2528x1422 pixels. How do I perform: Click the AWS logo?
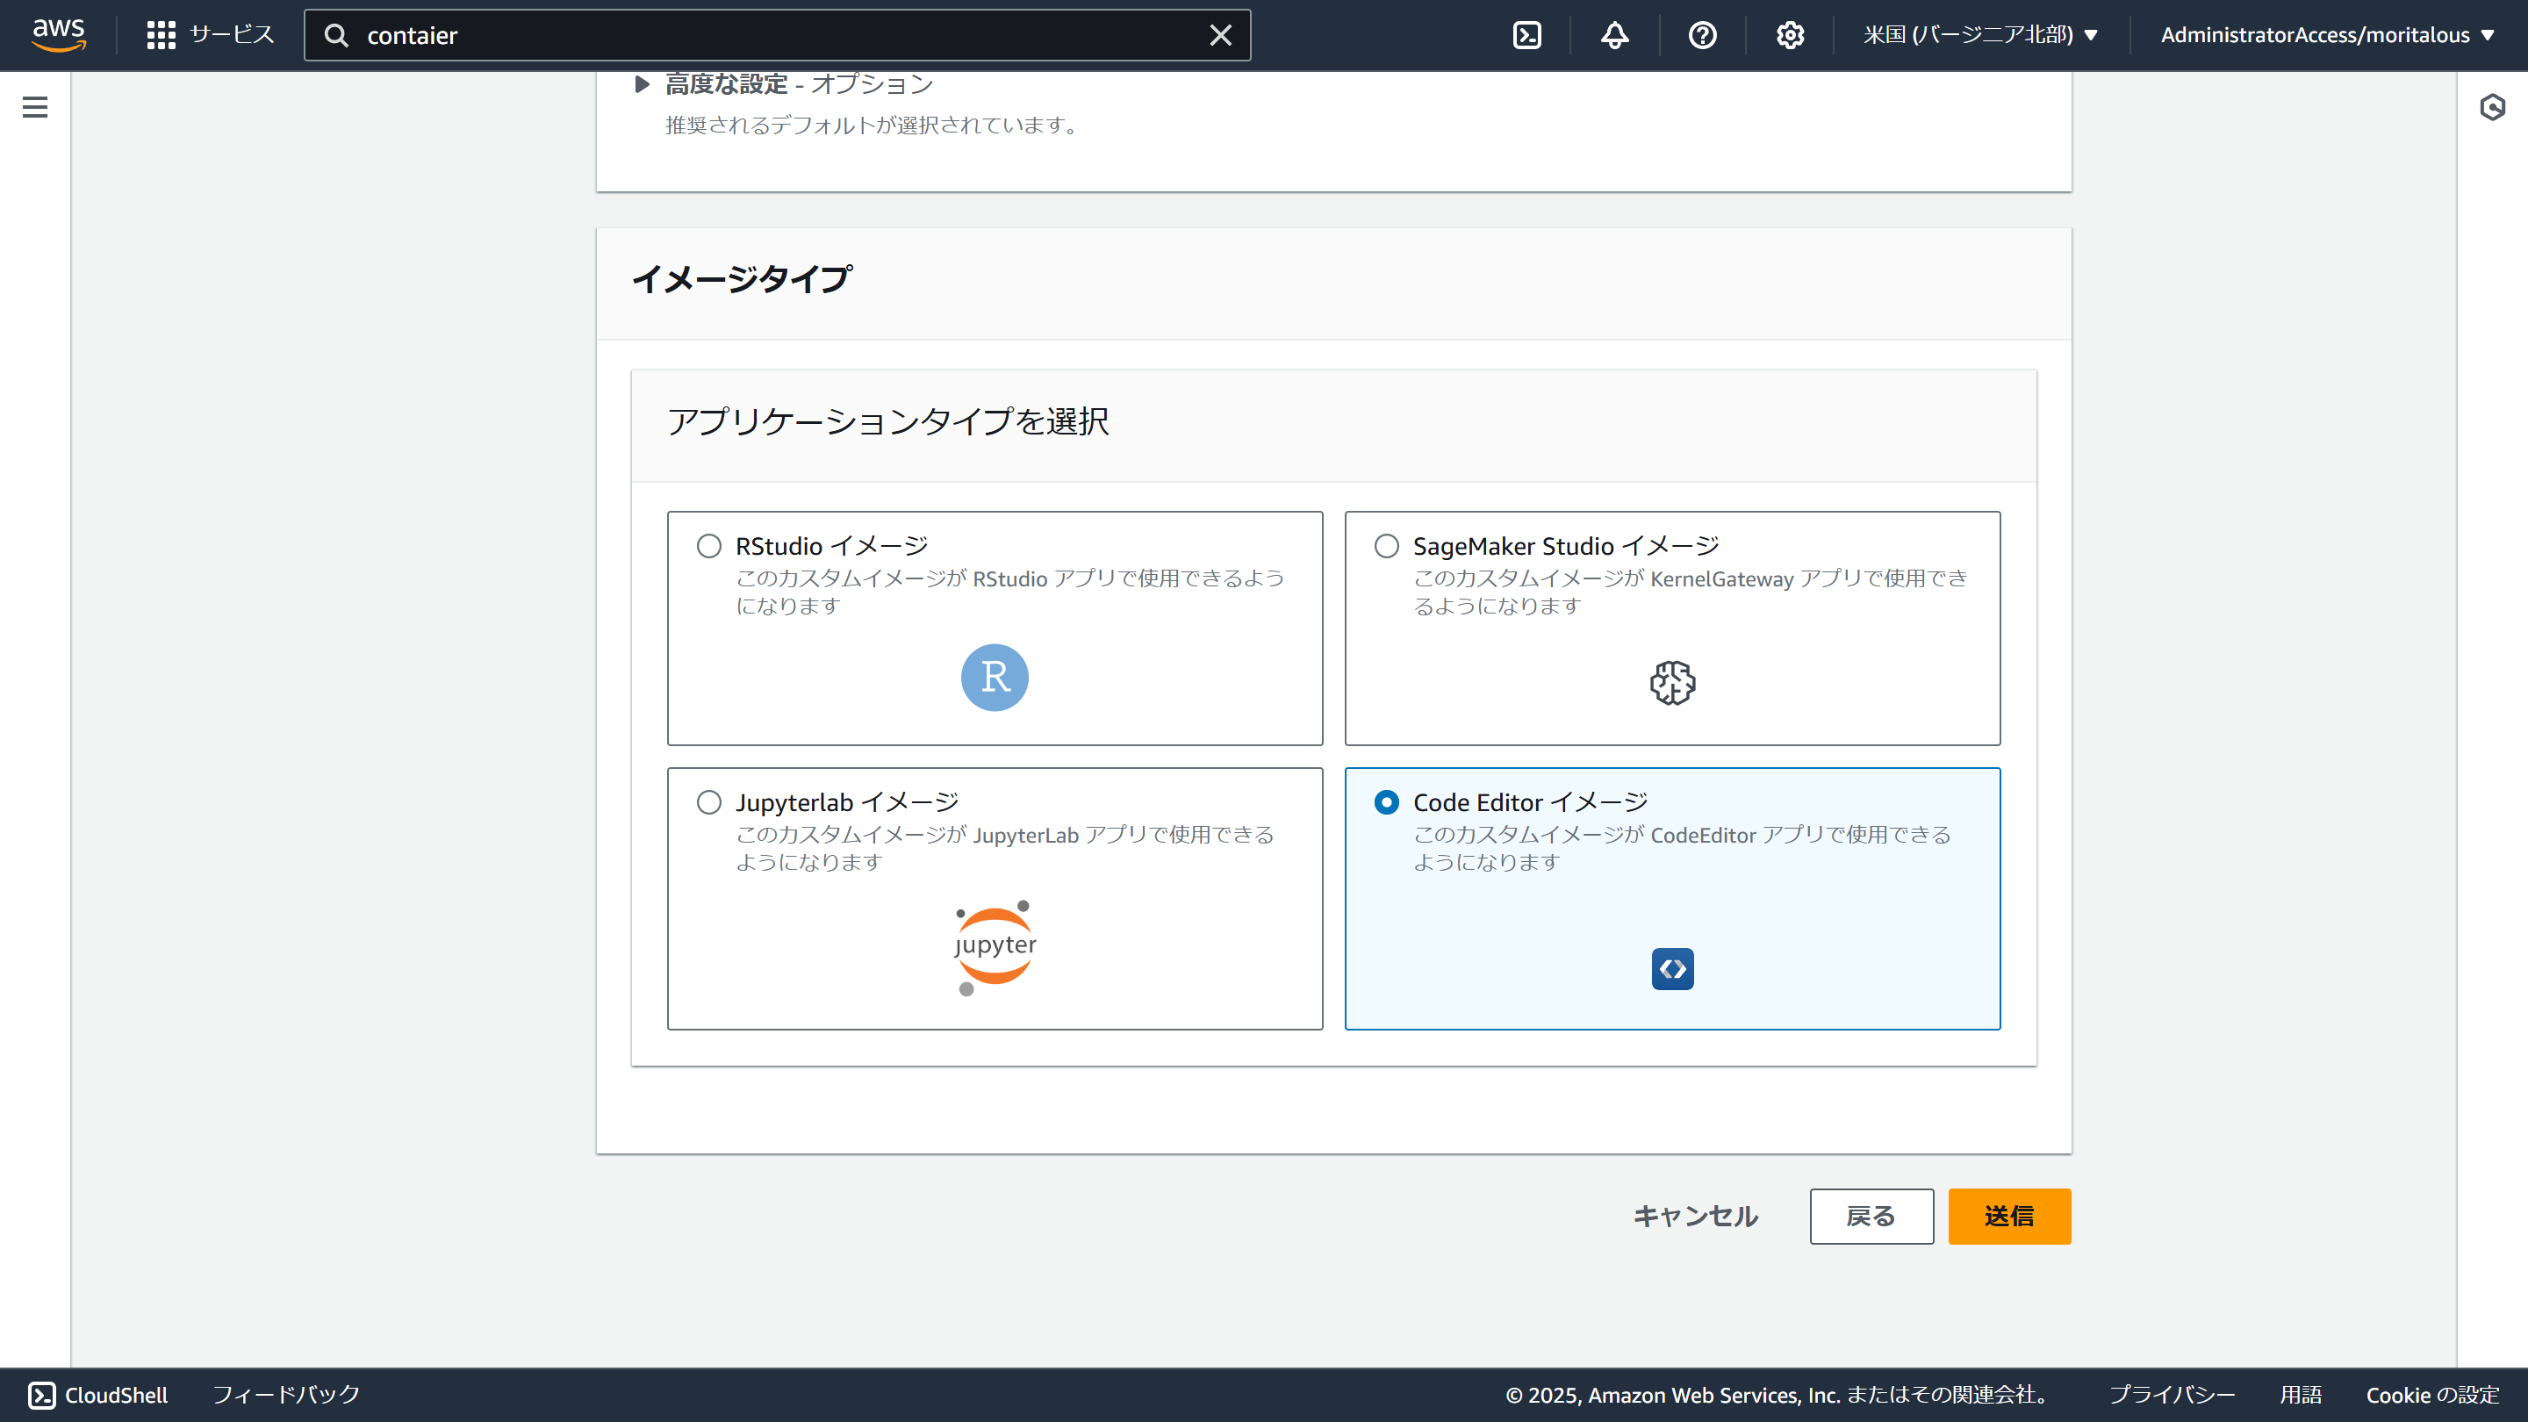(x=59, y=34)
